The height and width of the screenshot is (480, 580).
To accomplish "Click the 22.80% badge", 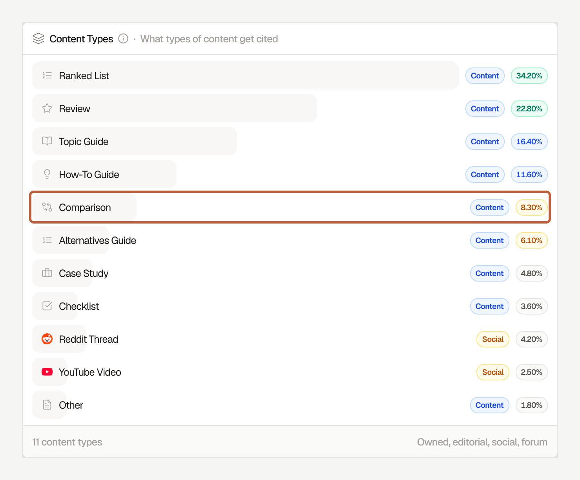I will tap(529, 109).
